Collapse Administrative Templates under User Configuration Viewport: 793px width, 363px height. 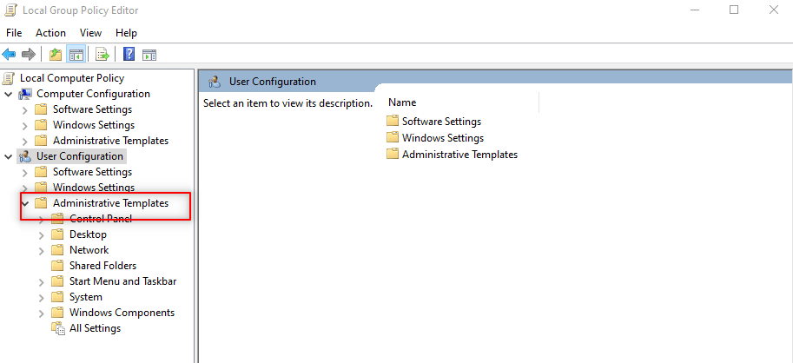tap(25, 204)
